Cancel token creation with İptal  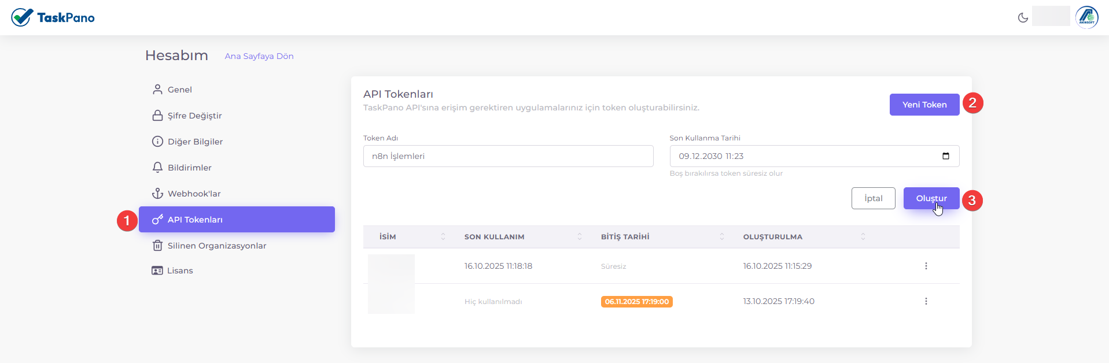click(873, 198)
